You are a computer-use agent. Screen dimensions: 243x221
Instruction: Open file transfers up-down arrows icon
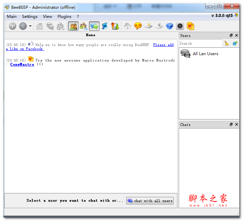pyautogui.click(x=115, y=26)
